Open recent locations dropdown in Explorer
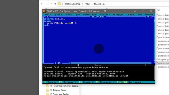 [52, 4]
